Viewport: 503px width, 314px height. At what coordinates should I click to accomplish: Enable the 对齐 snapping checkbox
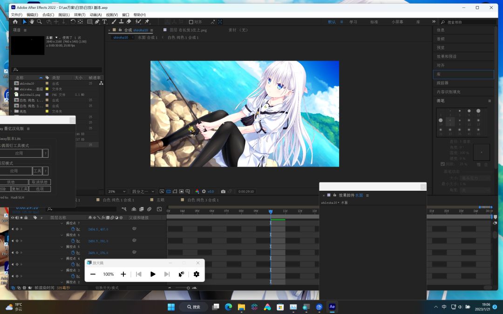tap(191, 22)
